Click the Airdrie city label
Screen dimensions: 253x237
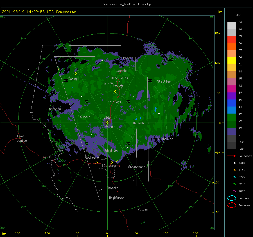pos(111,150)
